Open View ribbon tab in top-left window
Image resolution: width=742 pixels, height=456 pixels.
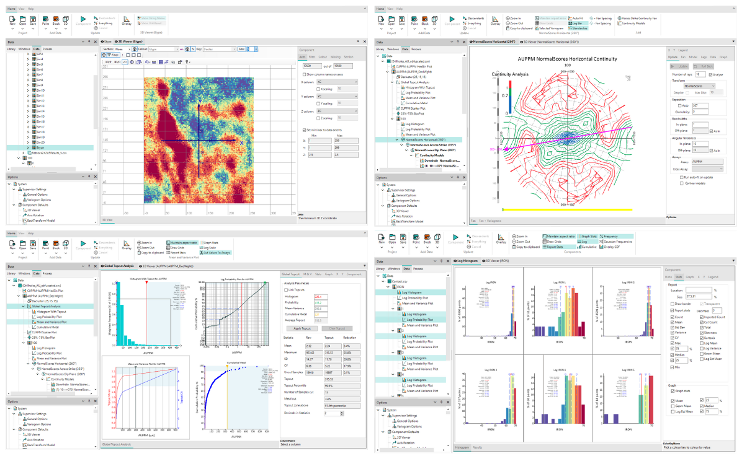pyautogui.click(x=21, y=9)
